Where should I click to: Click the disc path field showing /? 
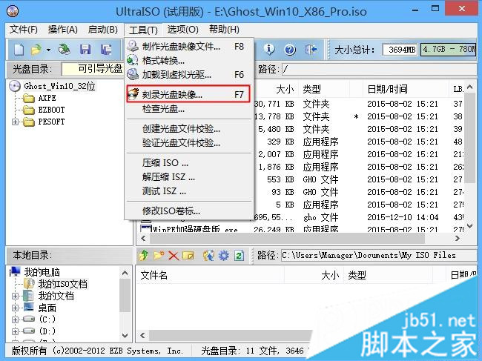(380, 69)
